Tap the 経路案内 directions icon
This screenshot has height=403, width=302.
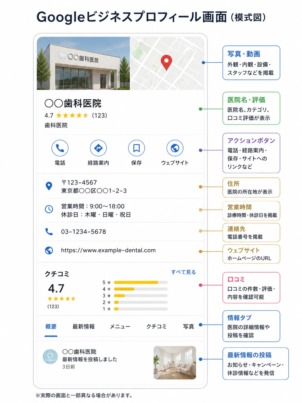pyautogui.click(x=98, y=148)
